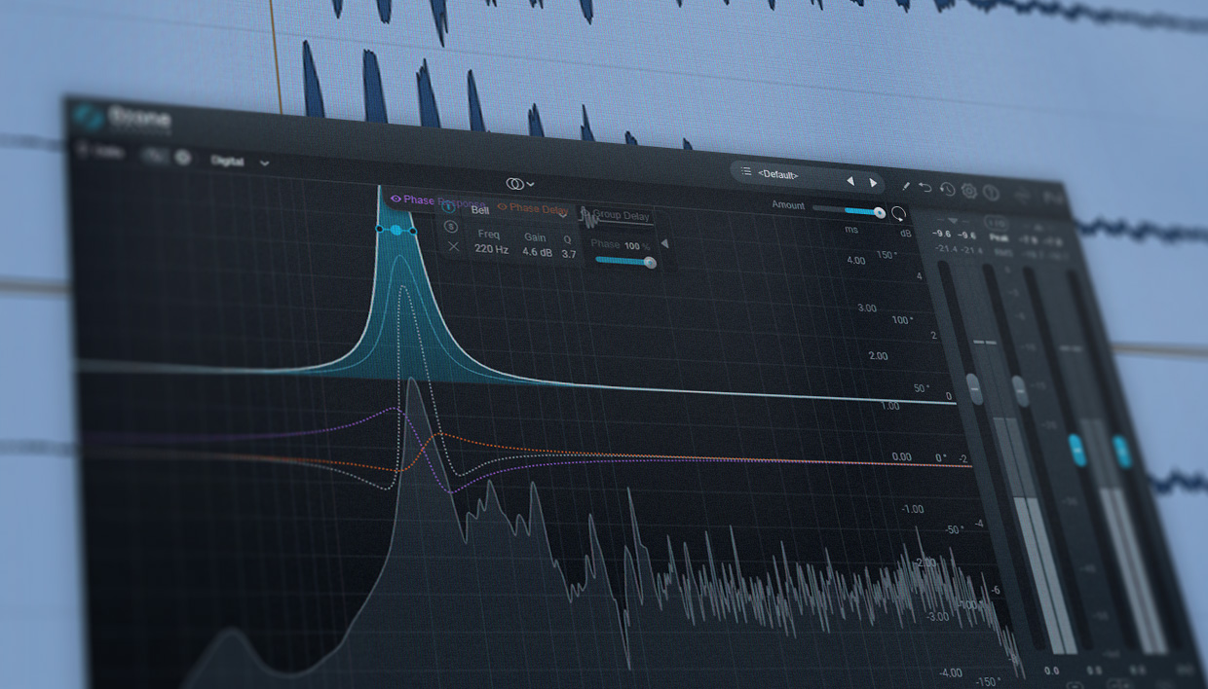Toggle Phase Response curve visibility
Screen dimensions: 1208x689
pyautogui.click(x=396, y=199)
